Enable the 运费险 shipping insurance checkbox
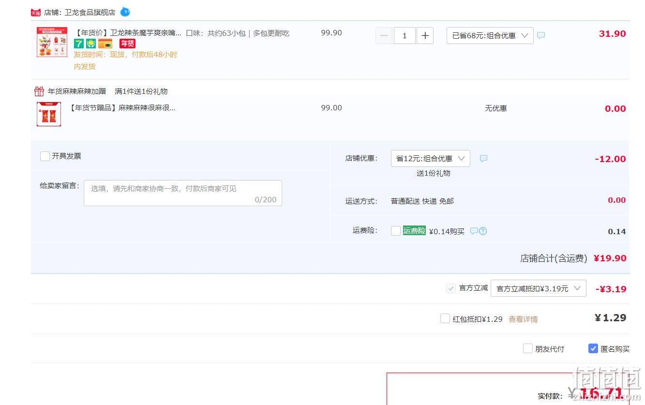 click(x=396, y=231)
